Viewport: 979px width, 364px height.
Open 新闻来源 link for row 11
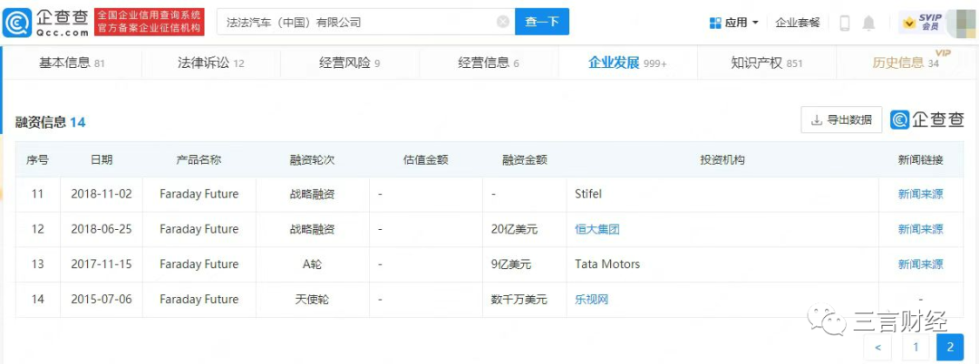pos(920,195)
